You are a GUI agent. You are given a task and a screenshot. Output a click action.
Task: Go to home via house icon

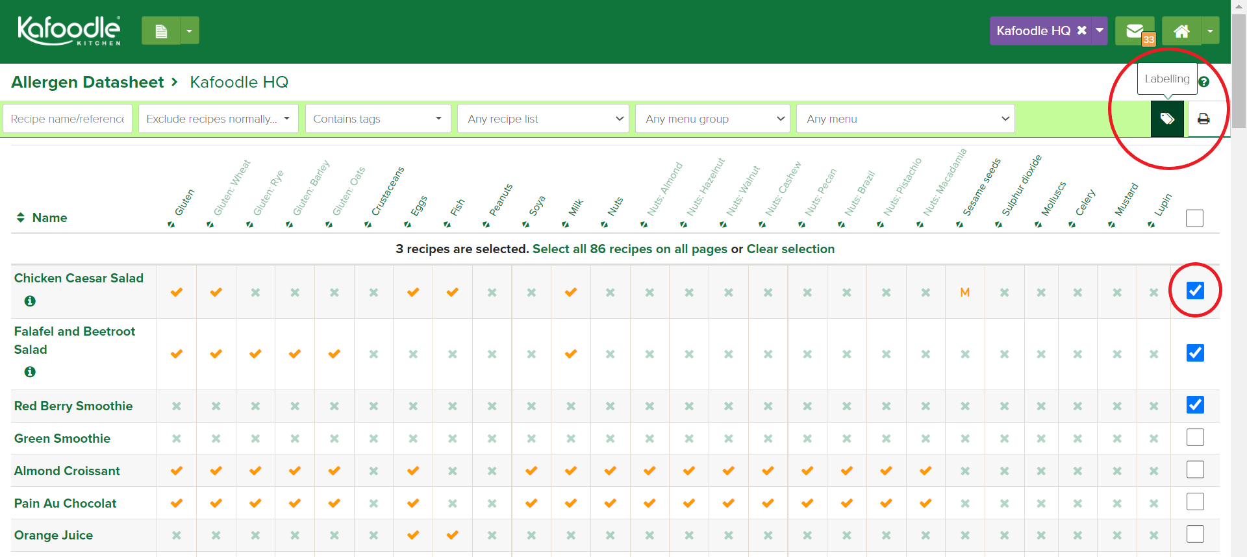coord(1181,31)
